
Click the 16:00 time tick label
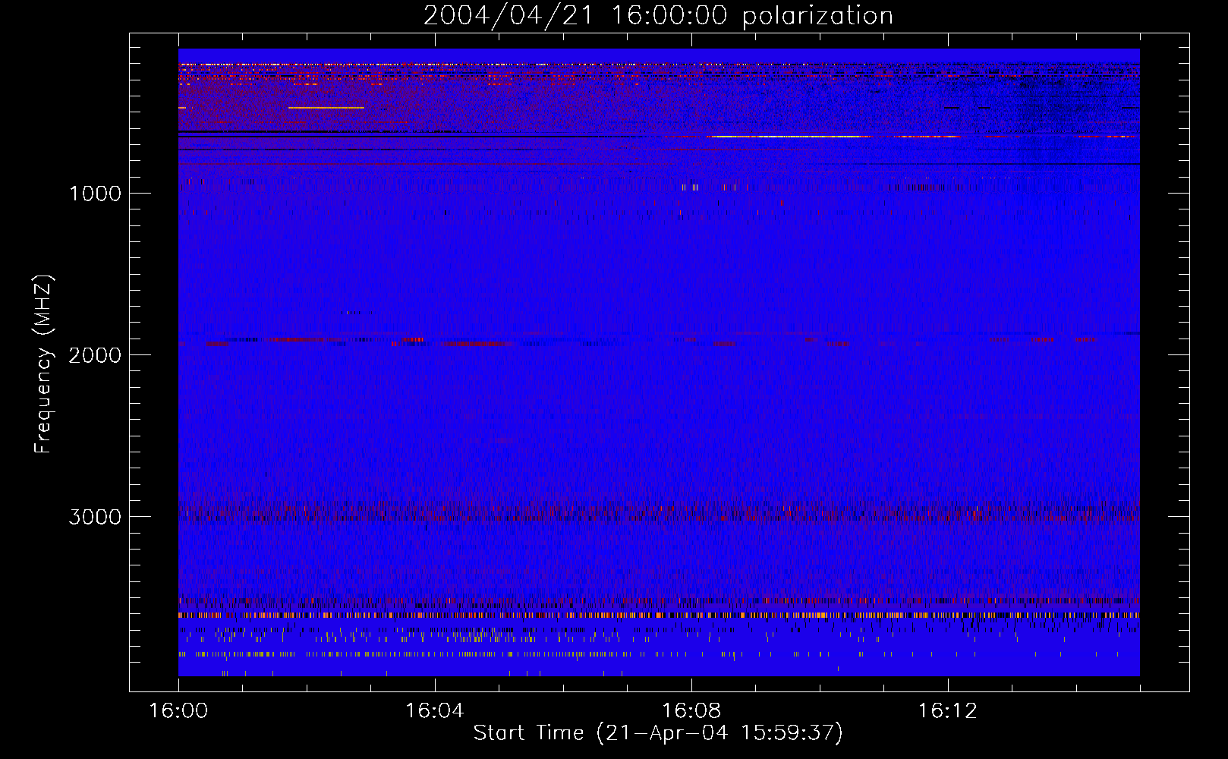pyautogui.click(x=178, y=711)
